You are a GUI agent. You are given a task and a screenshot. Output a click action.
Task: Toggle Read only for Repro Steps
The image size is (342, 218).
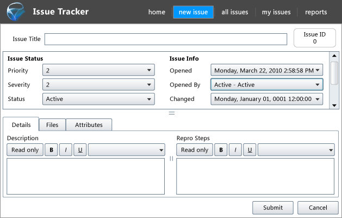point(195,150)
